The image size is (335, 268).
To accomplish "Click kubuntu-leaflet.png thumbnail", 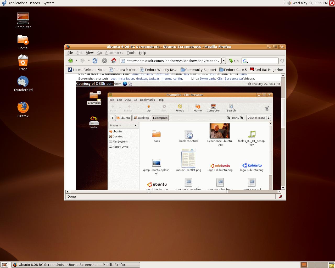I will tap(188, 158).
